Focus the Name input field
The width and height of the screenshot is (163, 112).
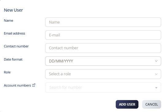[x=103, y=22]
